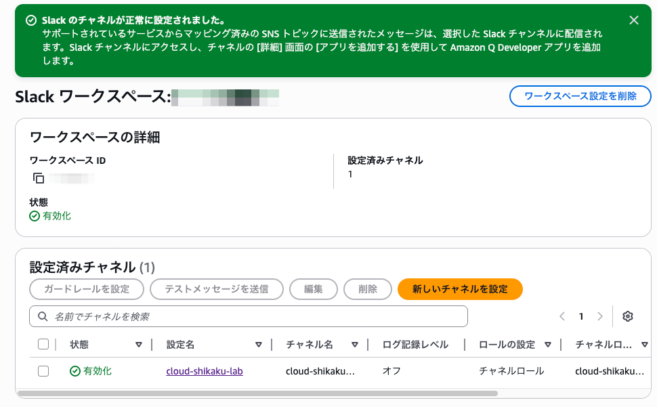
Task: Click 新しいチャネルを設定 button
Action: tap(460, 289)
